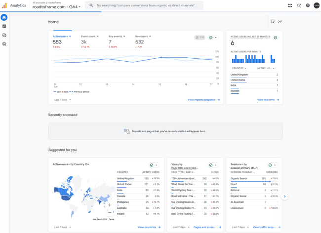This screenshot has width=321, height=233.
Task: Click Organic Search sessions row
Action: point(254,179)
